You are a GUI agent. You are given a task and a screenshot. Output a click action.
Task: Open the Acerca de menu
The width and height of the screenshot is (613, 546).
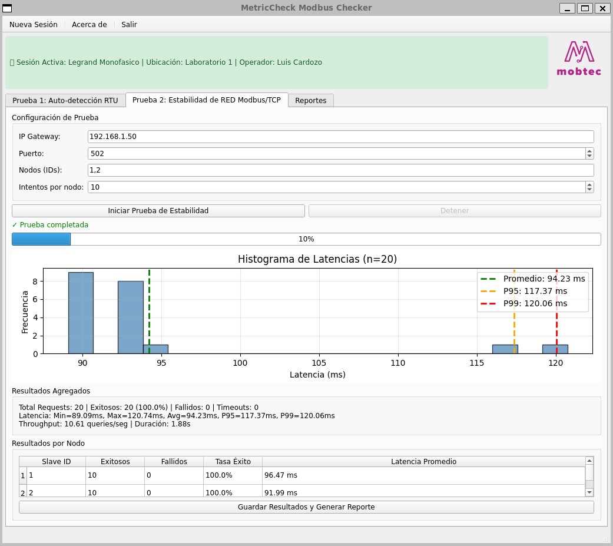pos(89,25)
